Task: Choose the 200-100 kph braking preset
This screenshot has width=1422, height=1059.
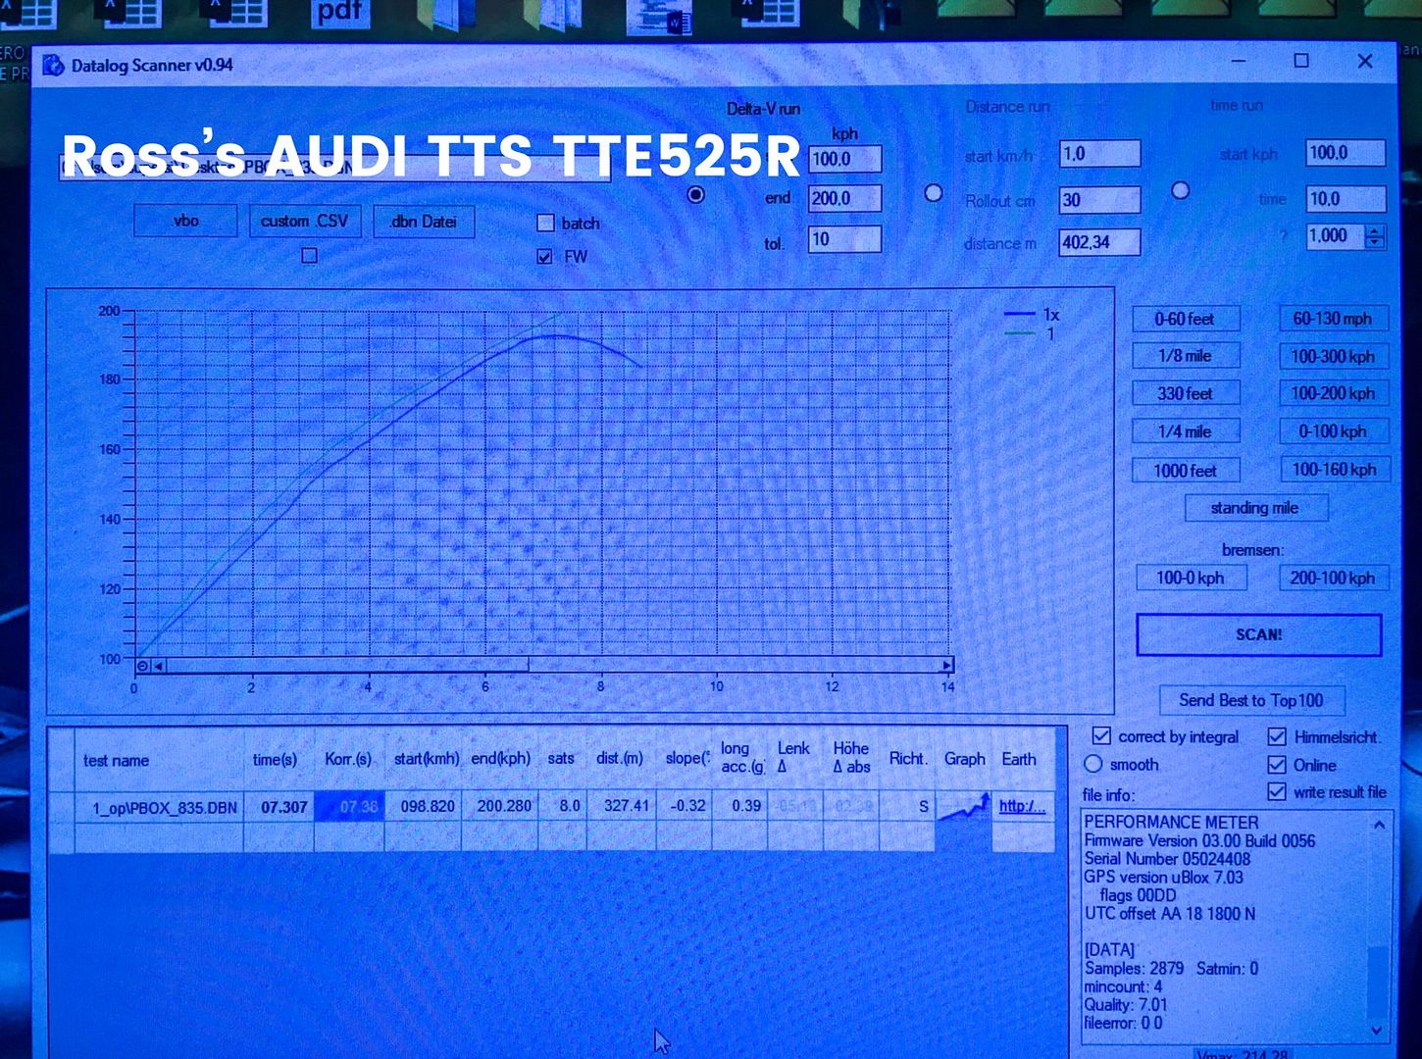Action: click(x=1332, y=578)
